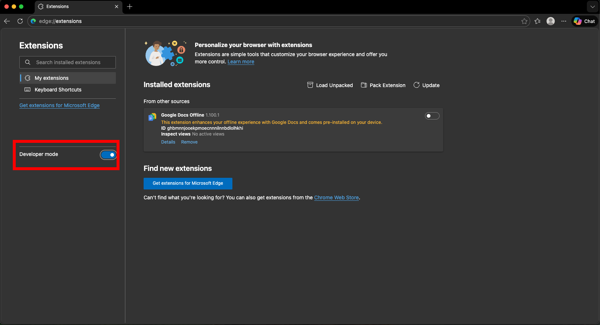The width and height of the screenshot is (600, 325).
Task: Open the favorites list icon
Action: tap(538, 21)
